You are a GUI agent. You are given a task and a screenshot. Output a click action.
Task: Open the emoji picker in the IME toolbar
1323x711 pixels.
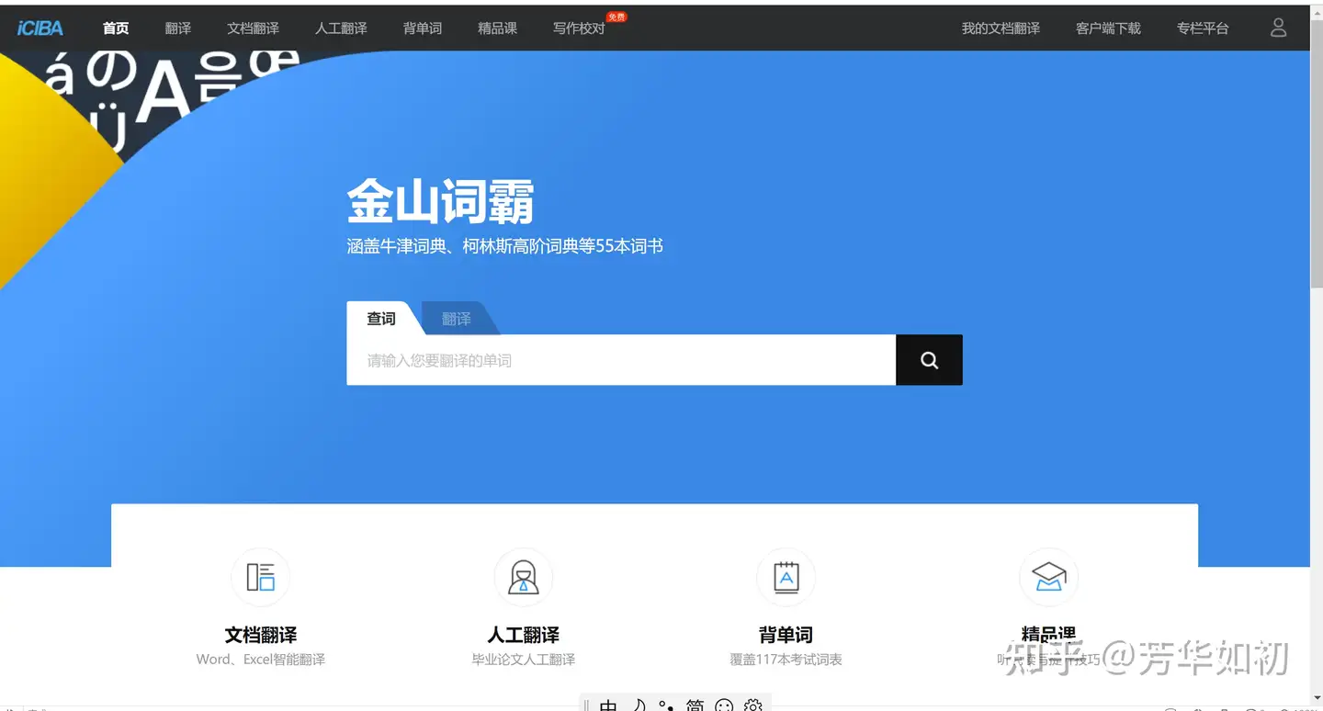(724, 705)
